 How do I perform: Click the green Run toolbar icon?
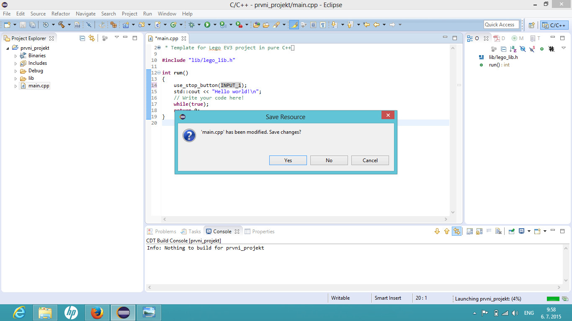coord(207,25)
